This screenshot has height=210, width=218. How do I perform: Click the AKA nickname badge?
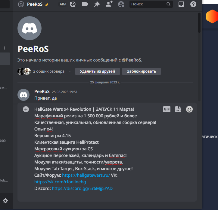(62, 4)
